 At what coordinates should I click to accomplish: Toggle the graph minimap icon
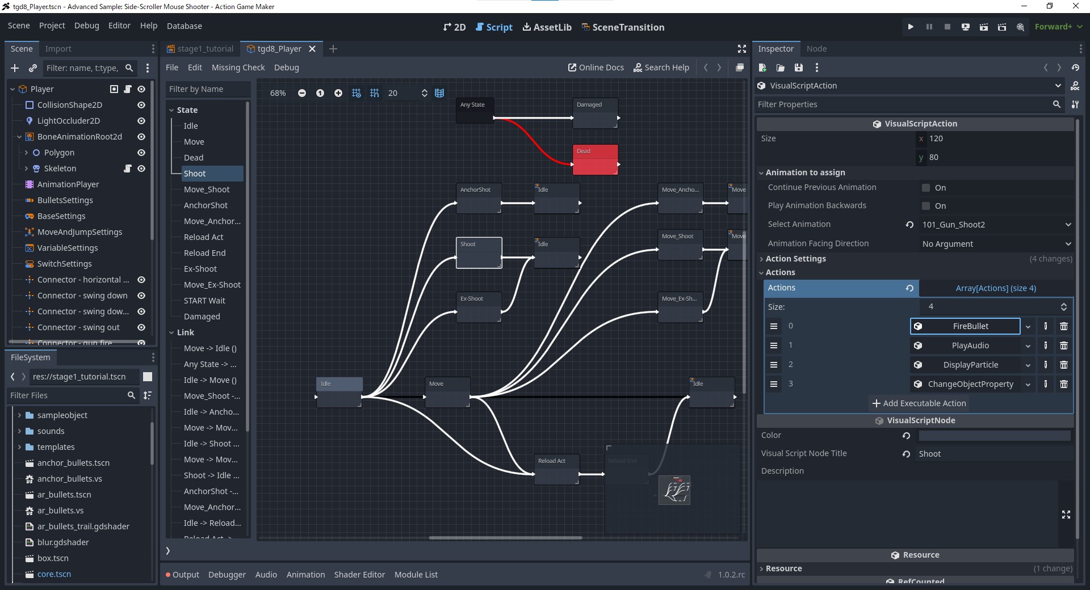pos(439,93)
